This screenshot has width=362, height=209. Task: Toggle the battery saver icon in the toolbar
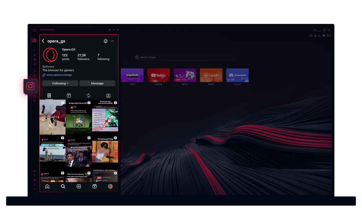tap(324, 36)
